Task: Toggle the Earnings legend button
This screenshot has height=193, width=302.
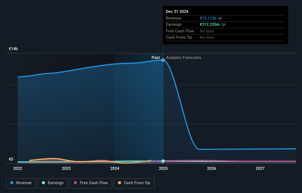Action: [x=53, y=183]
